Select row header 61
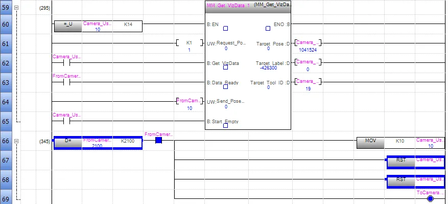Screen dimensions: 448x204 tap(6, 44)
